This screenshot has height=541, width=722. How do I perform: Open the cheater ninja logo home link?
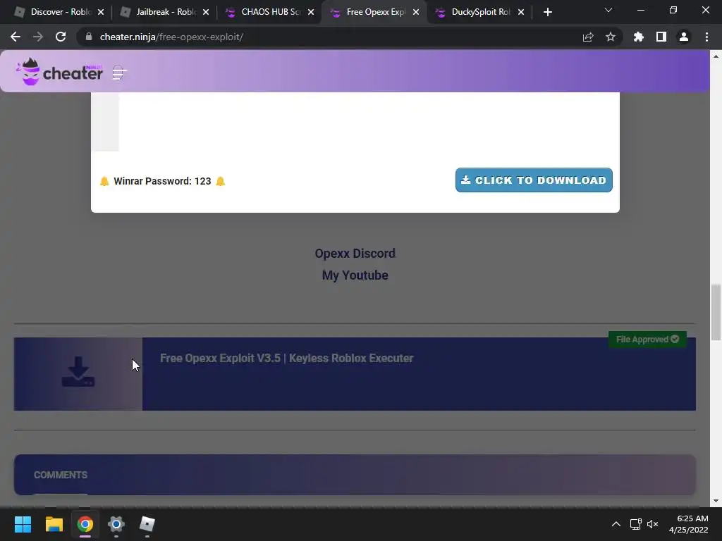click(59, 71)
